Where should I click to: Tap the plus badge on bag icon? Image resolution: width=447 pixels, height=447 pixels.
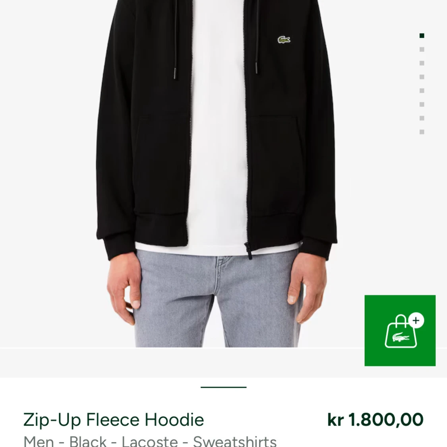(x=416, y=321)
